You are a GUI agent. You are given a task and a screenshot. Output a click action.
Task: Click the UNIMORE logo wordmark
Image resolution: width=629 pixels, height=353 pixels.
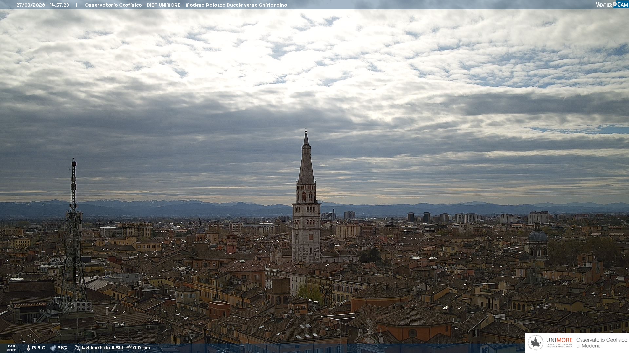coord(559,340)
